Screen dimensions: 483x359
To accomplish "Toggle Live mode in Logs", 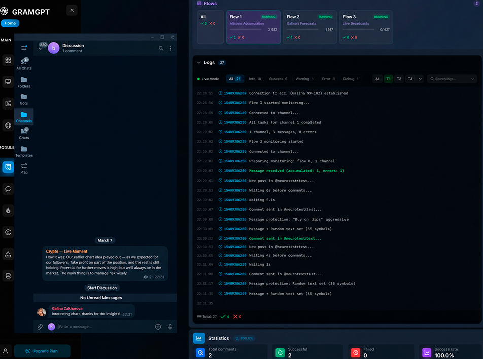I will 208,79.
